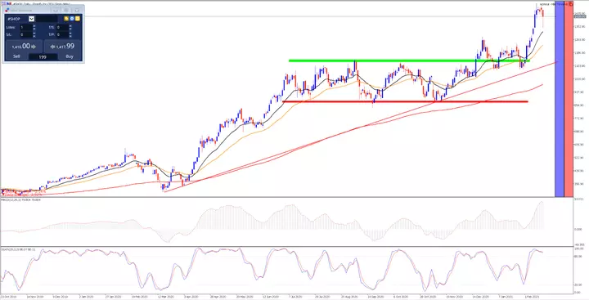Select the green resistance line on chart

[409, 60]
